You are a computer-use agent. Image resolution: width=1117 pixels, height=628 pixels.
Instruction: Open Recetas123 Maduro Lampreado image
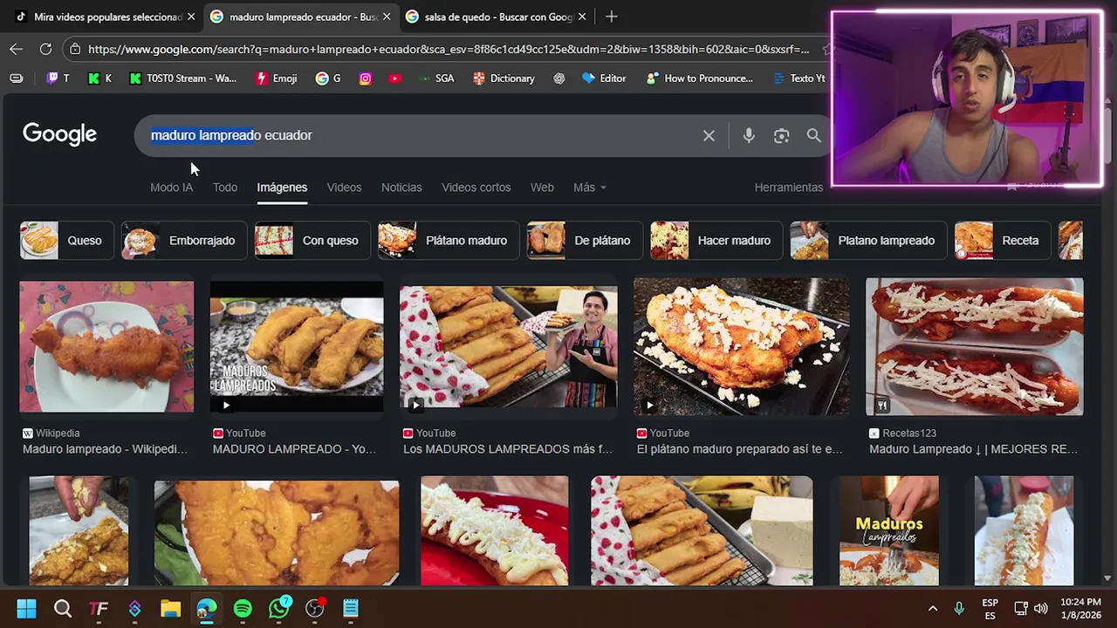[974, 346]
